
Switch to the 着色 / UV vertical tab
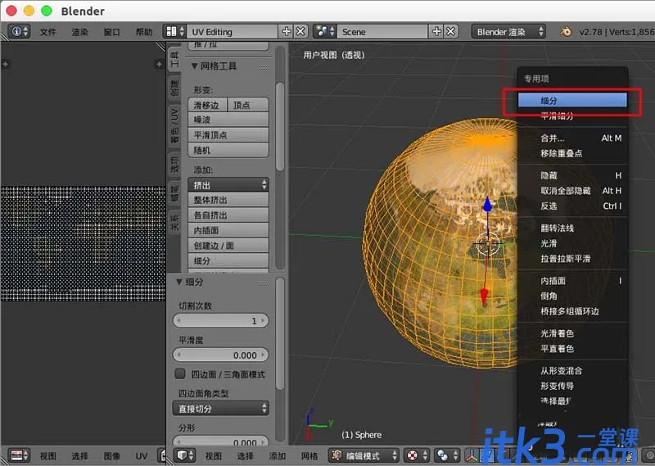point(174,125)
